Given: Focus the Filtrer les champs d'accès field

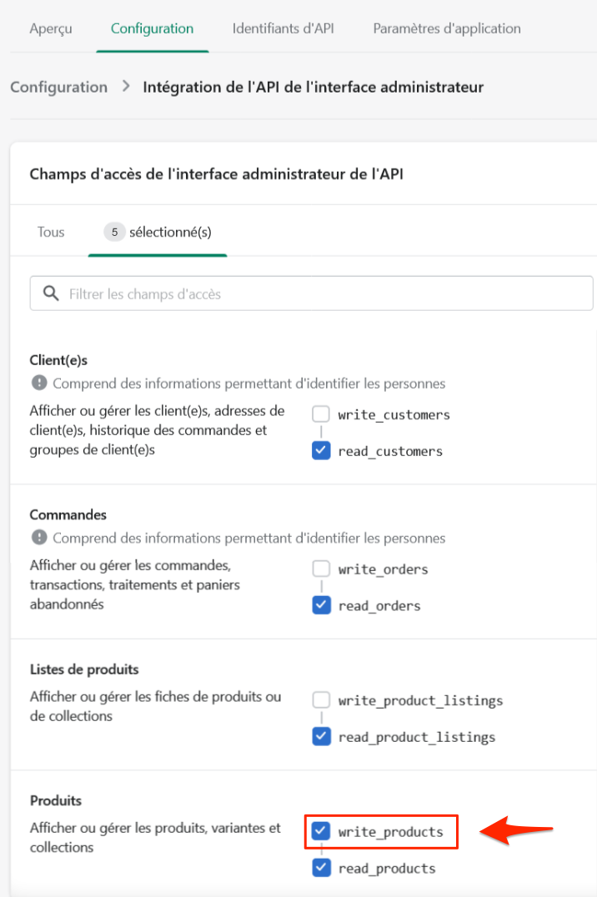Looking at the screenshot, I should [x=325, y=293].
